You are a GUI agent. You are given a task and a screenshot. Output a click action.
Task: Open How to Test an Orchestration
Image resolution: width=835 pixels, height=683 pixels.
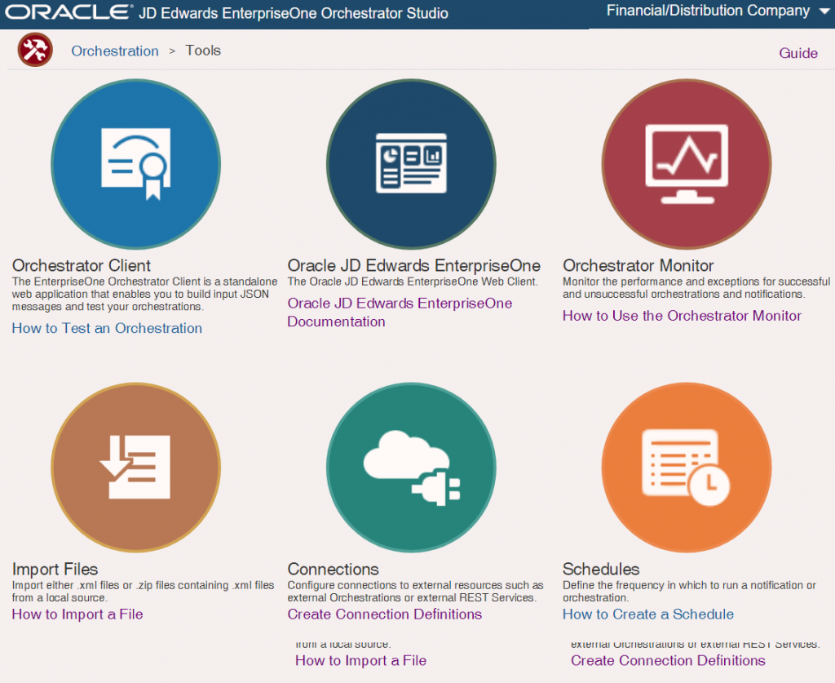coord(107,328)
